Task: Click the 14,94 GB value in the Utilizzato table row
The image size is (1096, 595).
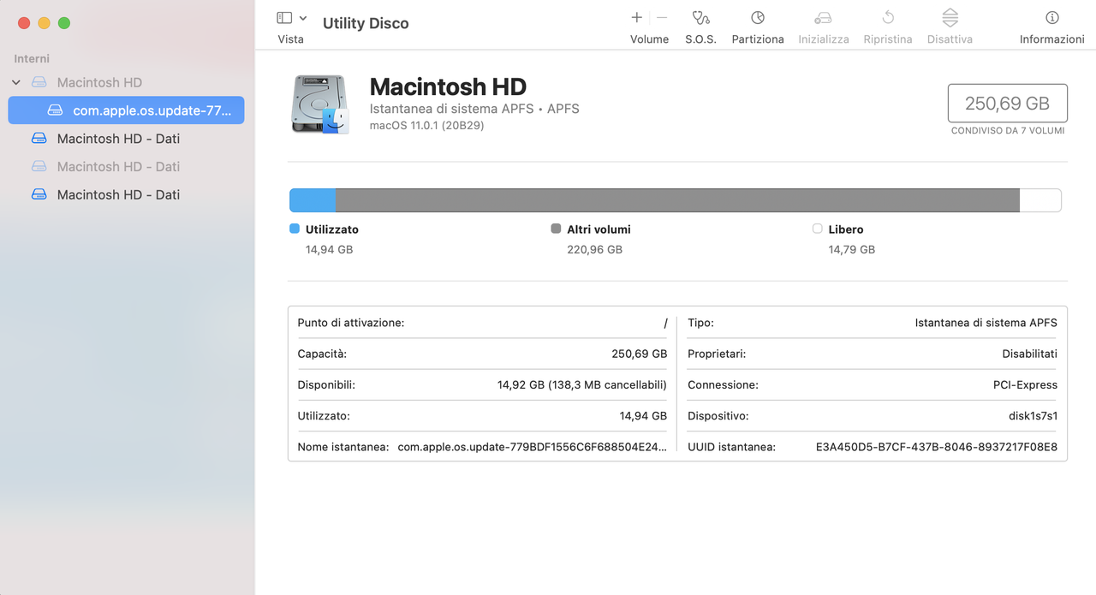Action: [643, 416]
